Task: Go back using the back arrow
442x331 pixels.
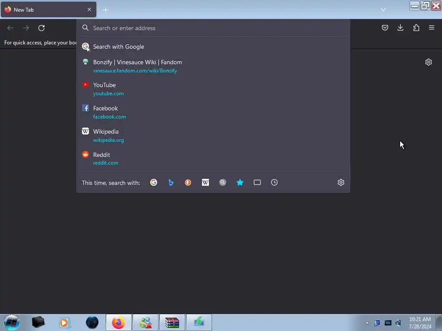Action: (x=10, y=28)
